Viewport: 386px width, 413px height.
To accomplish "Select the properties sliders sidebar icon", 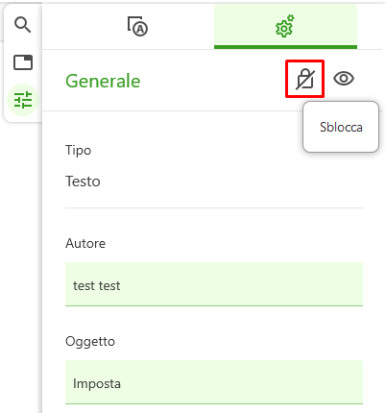I will point(23,100).
